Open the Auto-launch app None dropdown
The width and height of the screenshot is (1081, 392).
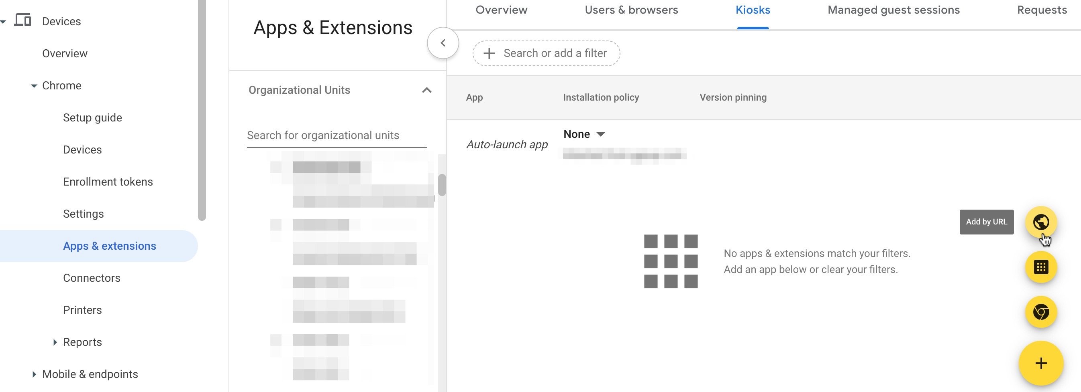tap(584, 134)
